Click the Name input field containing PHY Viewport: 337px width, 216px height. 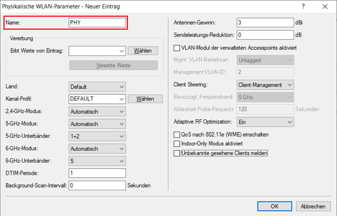[x=97, y=22]
